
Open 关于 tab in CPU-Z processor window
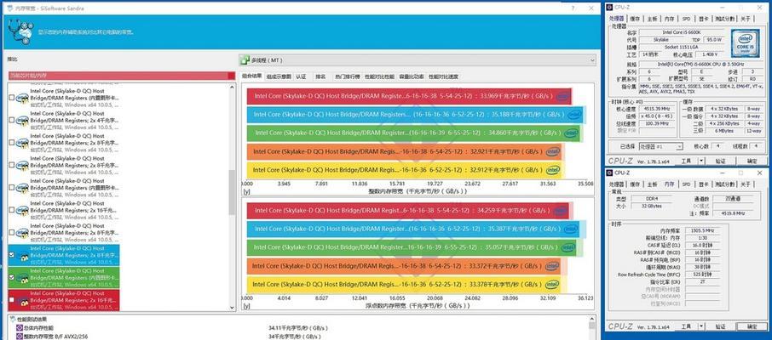pyautogui.click(x=745, y=19)
